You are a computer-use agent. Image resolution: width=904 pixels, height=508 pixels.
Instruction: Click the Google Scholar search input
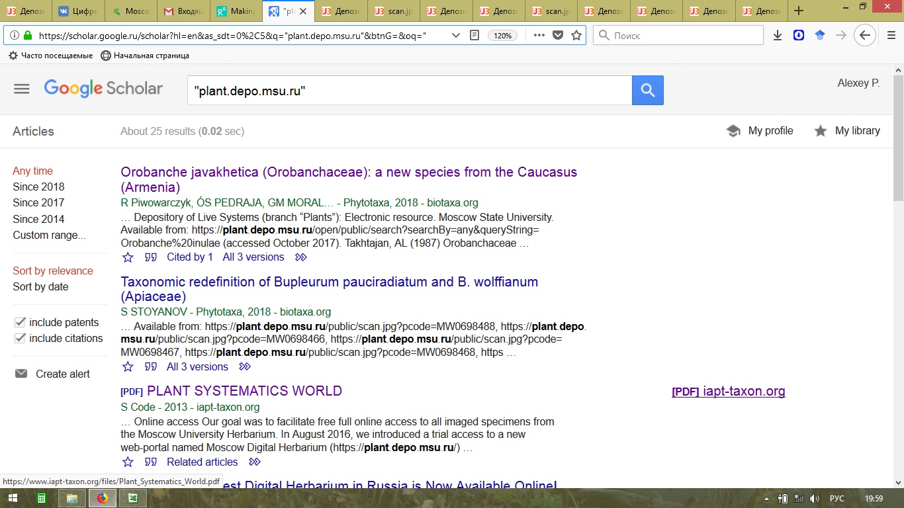click(x=409, y=91)
